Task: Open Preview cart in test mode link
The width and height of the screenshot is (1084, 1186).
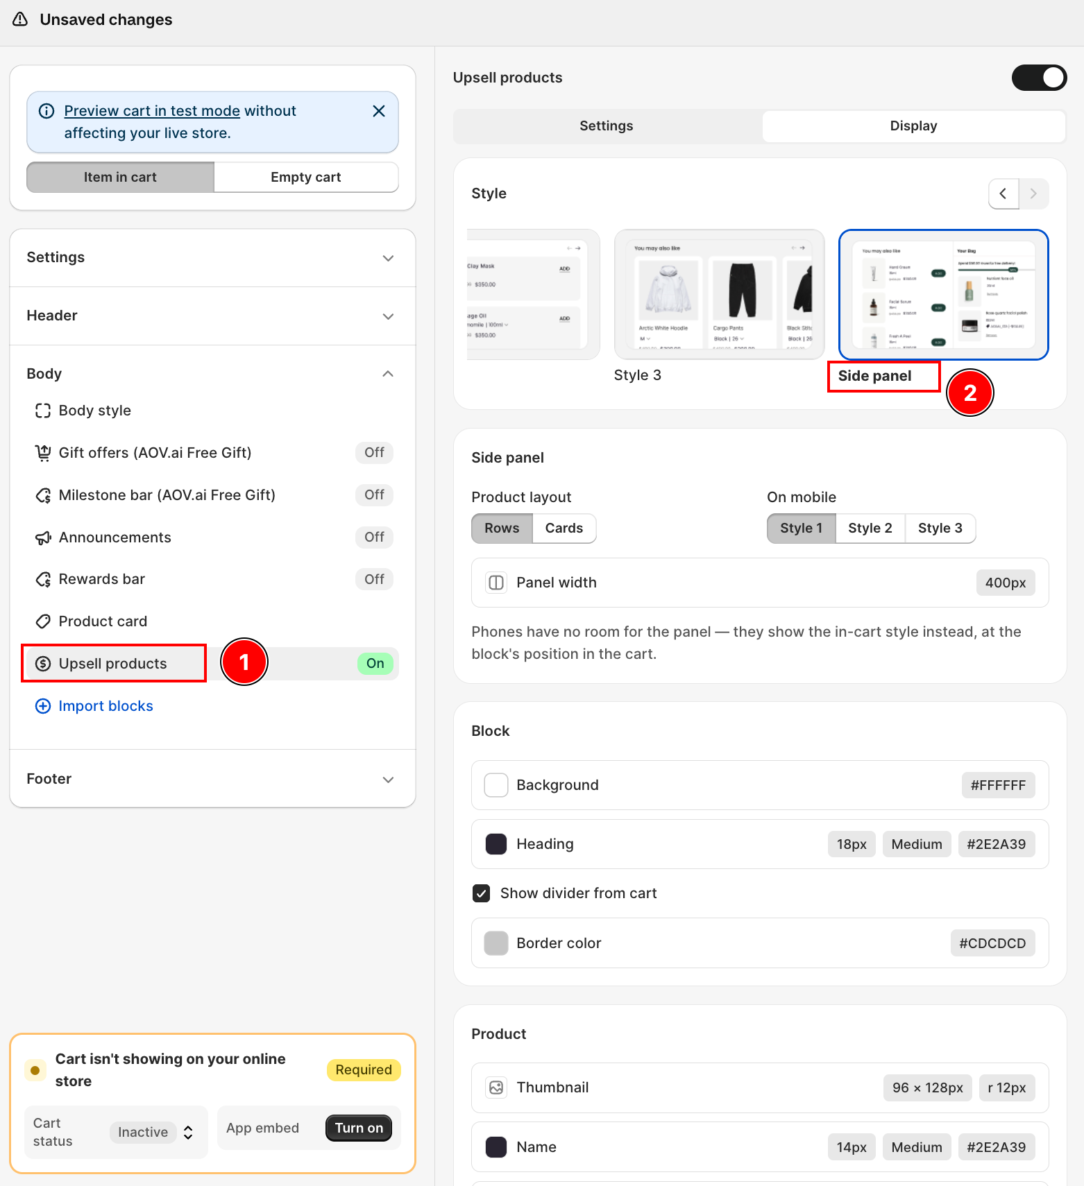Action: [152, 111]
